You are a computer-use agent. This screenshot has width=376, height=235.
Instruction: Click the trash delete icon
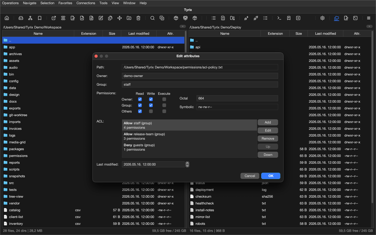click(138, 18)
